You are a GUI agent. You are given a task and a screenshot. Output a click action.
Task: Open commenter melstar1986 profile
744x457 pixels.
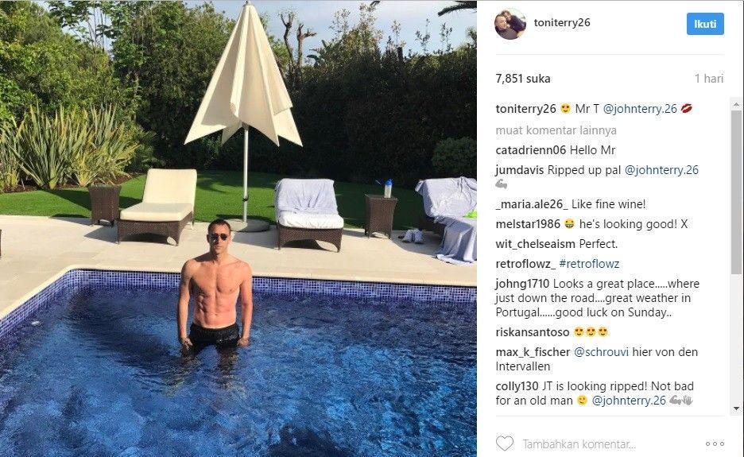point(528,224)
